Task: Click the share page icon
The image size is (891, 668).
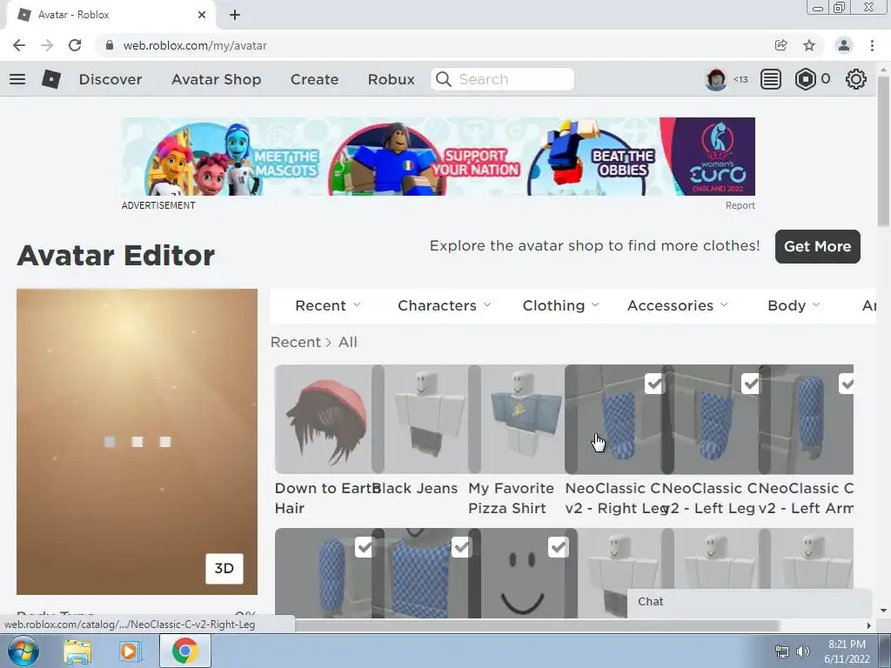Action: point(781,45)
